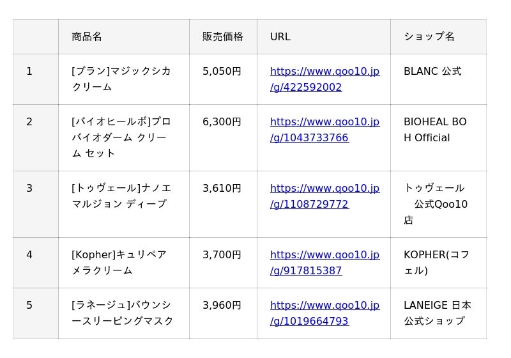Click the 6,300円 price cell
511x358 pixels.
pyautogui.click(x=222, y=121)
